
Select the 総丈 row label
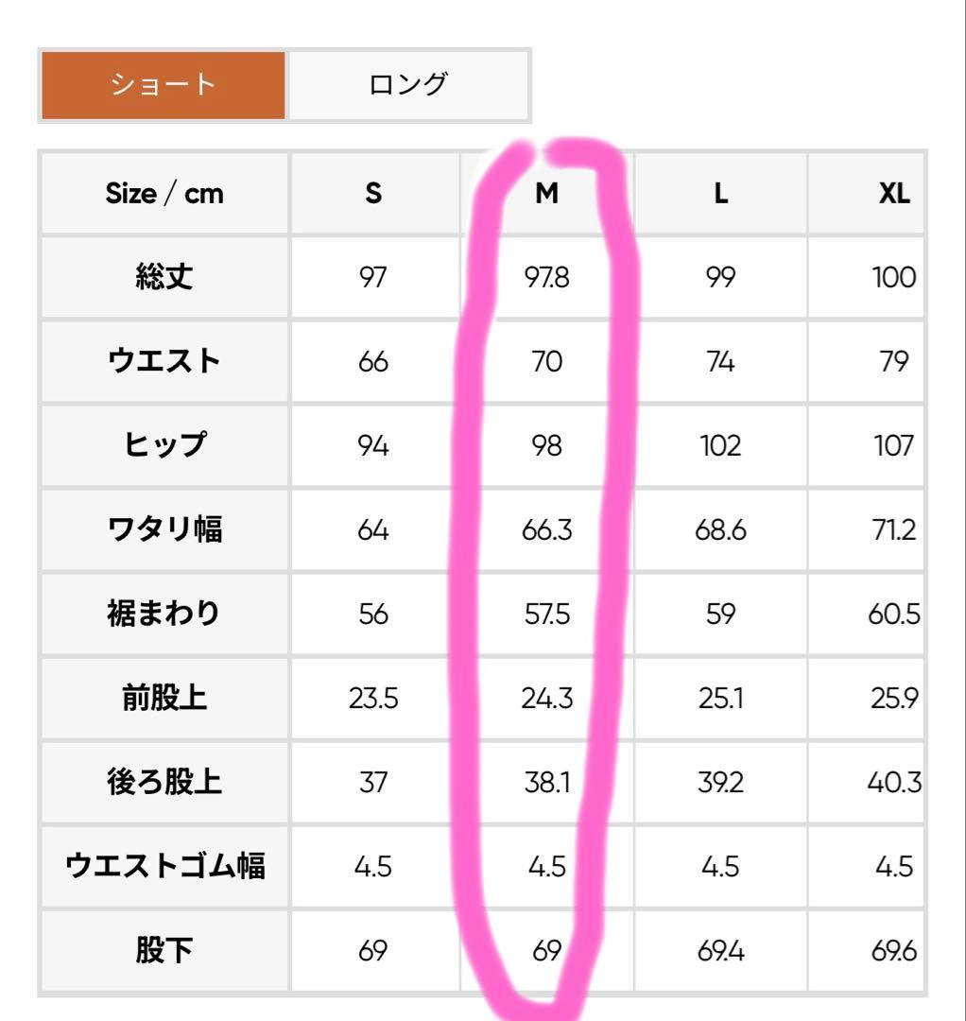163,278
